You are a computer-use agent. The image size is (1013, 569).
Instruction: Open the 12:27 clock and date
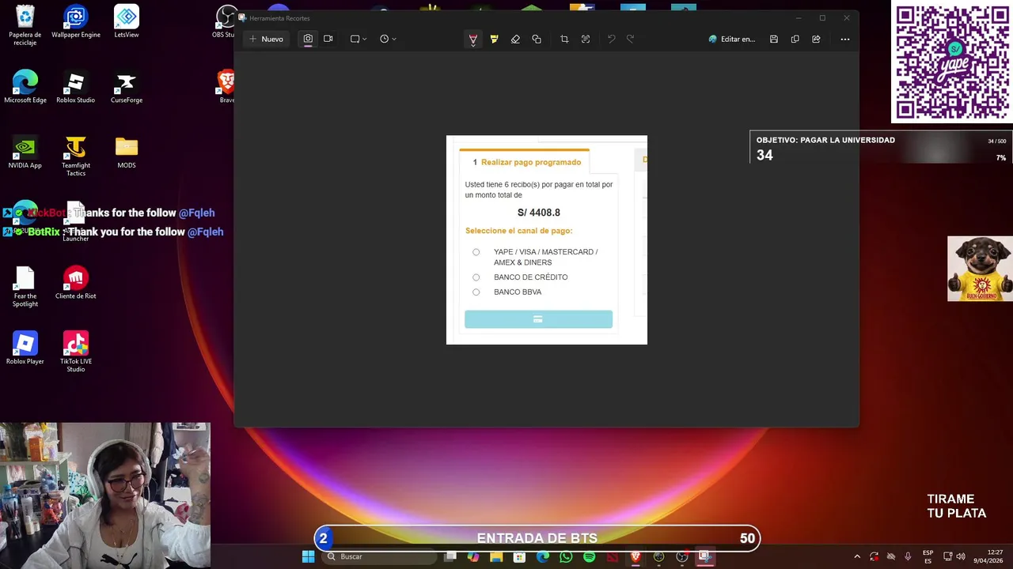(988, 556)
